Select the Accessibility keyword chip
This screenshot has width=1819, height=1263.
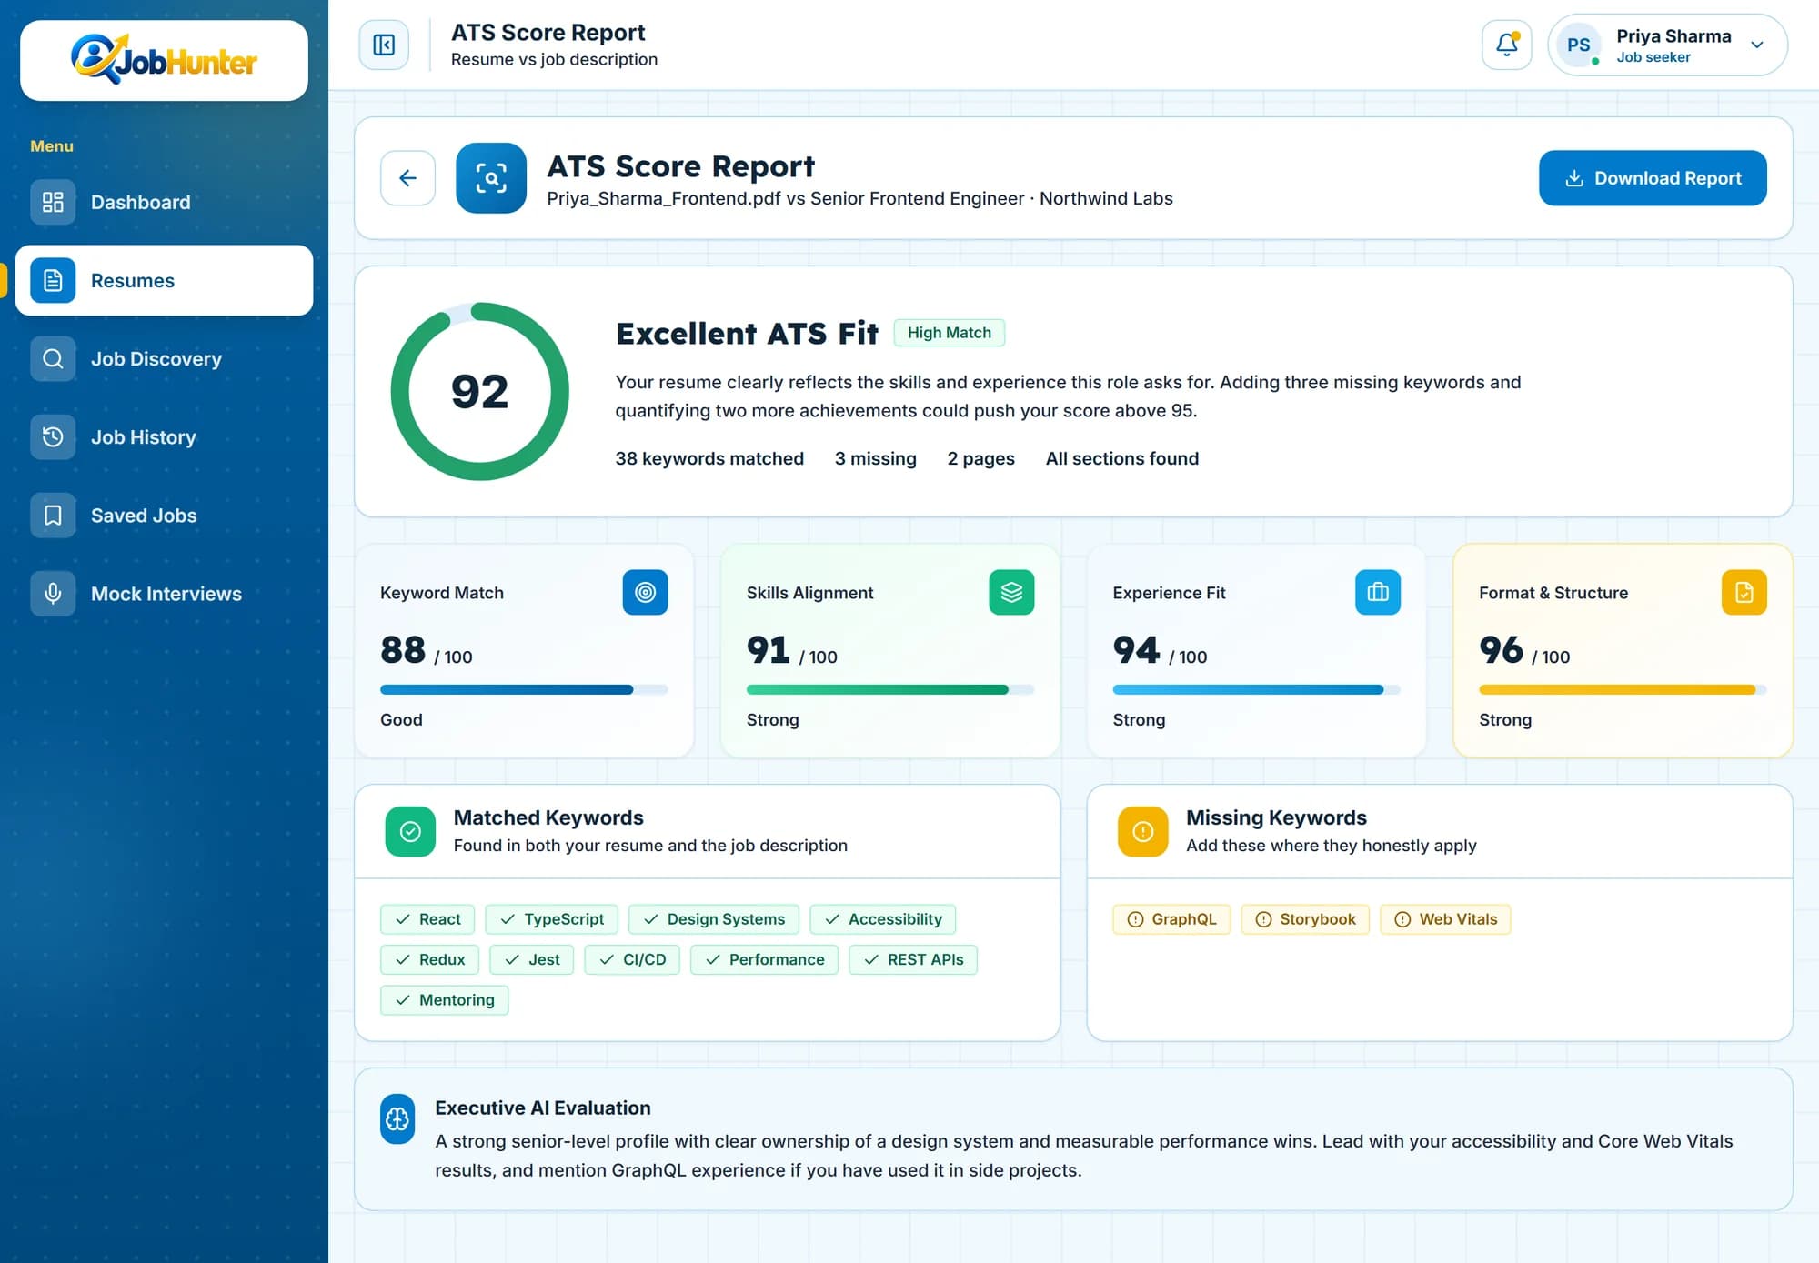(882, 919)
